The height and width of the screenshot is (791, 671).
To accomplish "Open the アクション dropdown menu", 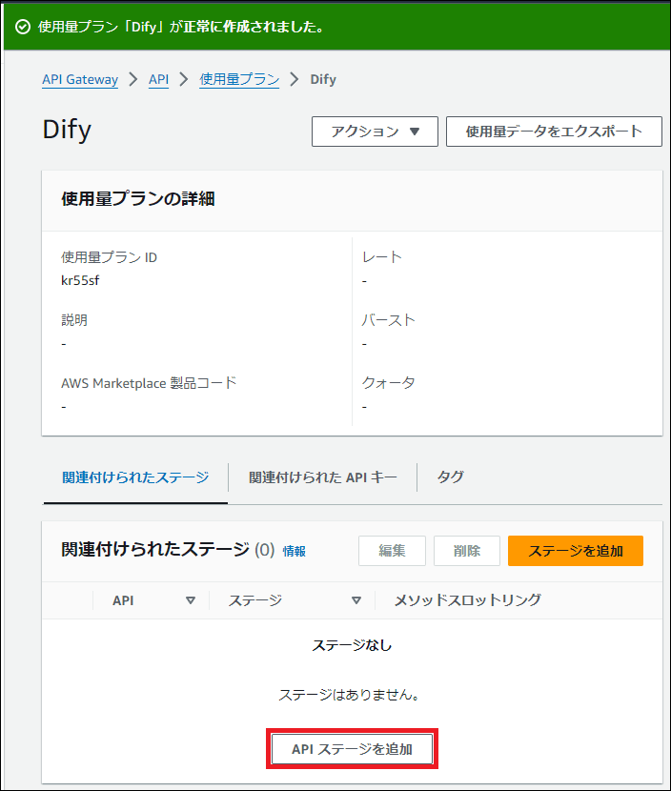I will pos(375,132).
